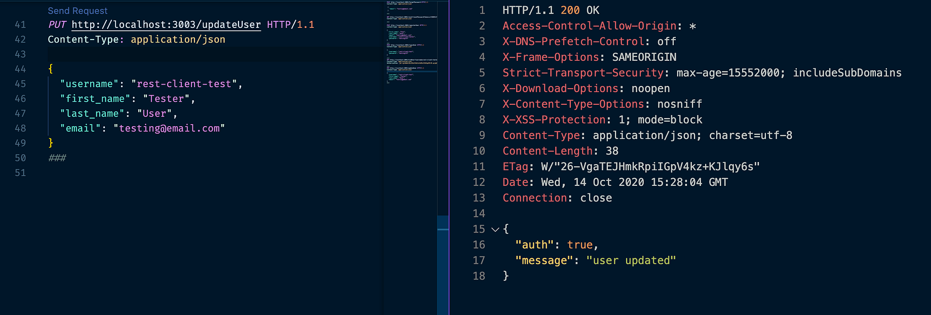931x315 pixels.
Task: Click the Connection: close header
Action: pyautogui.click(x=557, y=199)
